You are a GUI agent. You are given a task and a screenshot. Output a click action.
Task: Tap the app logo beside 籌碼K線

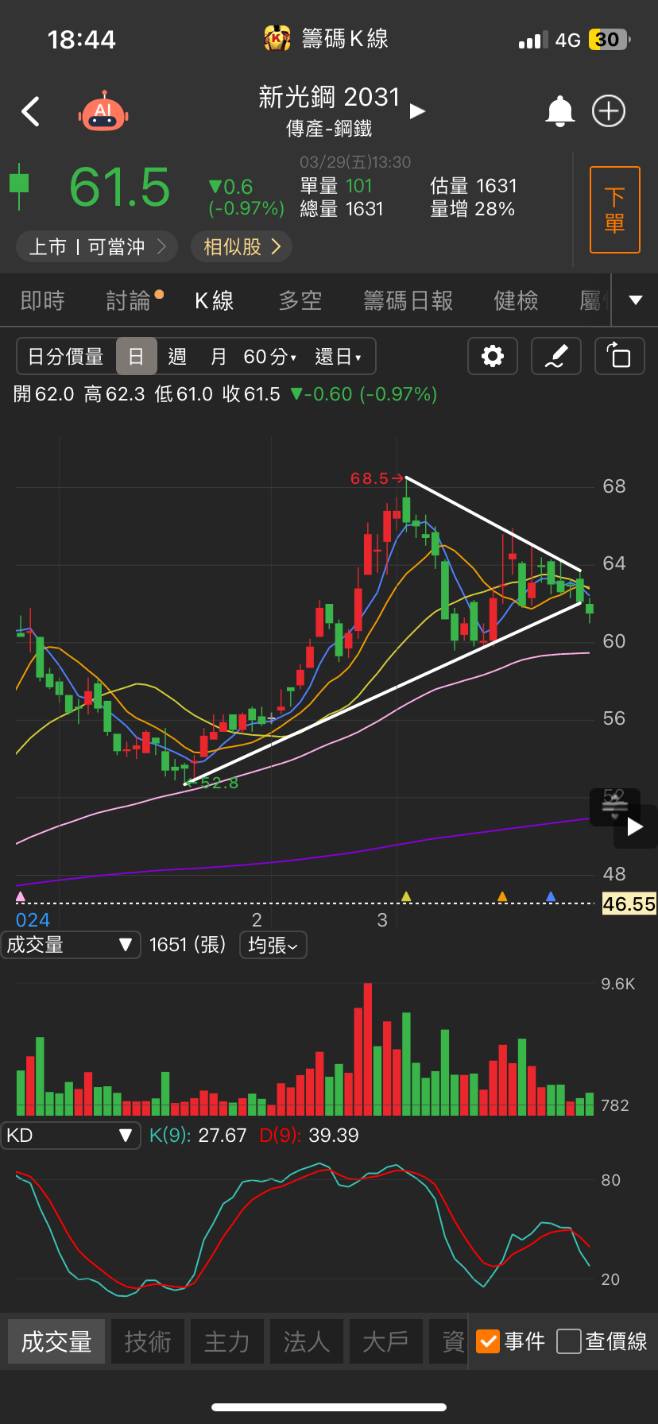pos(277,38)
